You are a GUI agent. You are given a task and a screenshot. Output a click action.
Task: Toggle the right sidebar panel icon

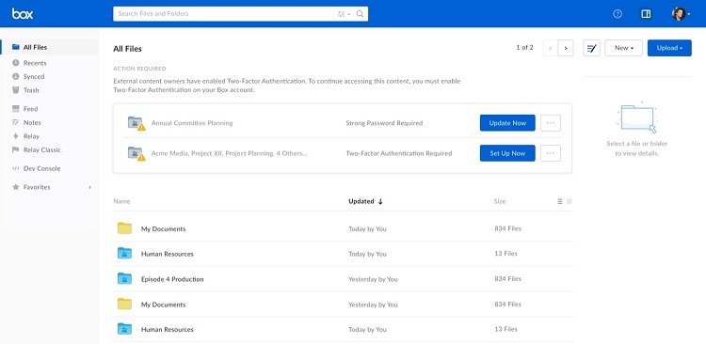[x=646, y=14]
